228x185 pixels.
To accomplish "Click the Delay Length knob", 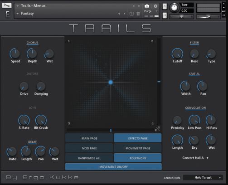I will pyautogui.click(x=26, y=151).
